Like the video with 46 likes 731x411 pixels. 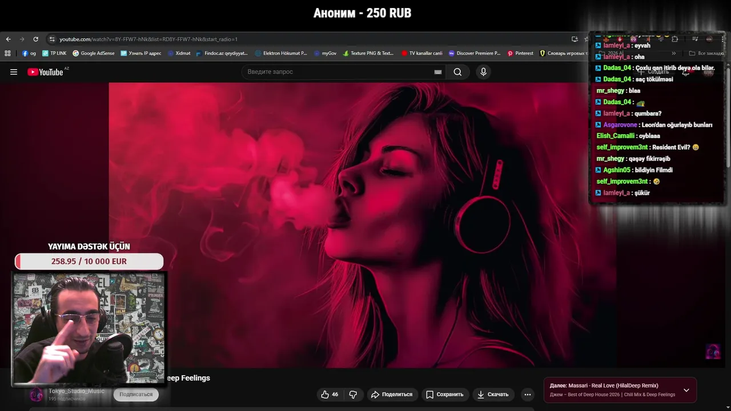[x=330, y=394]
